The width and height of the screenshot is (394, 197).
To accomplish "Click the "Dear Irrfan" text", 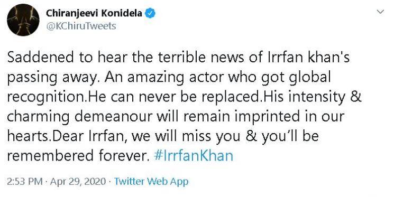I will pos(90,136).
